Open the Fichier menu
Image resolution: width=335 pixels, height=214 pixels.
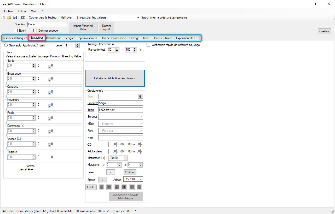(9, 11)
